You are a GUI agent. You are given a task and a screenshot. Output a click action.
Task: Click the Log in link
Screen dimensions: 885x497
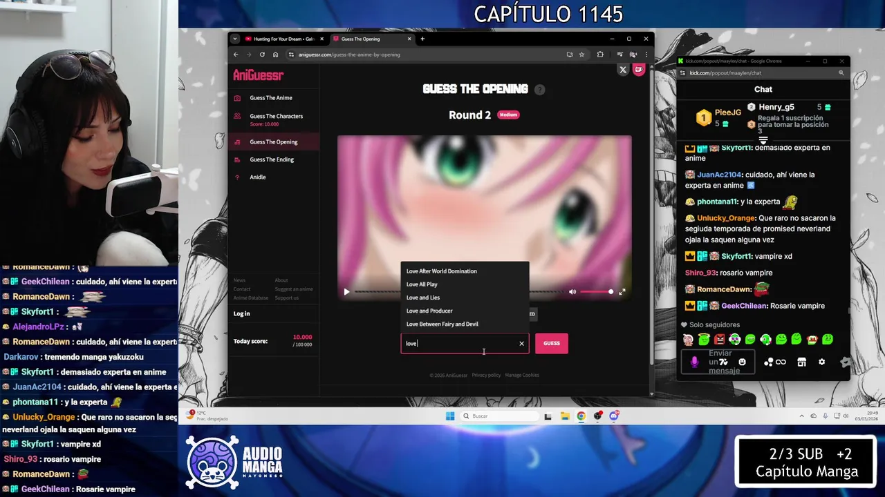241,313
